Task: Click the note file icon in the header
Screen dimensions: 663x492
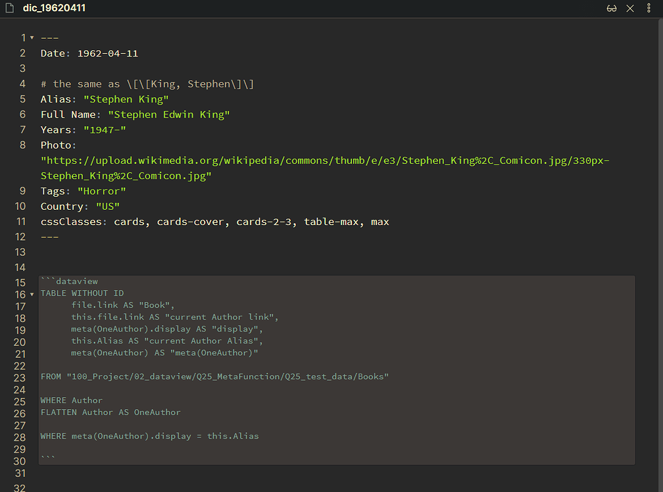Action: [x=9, y=8]
